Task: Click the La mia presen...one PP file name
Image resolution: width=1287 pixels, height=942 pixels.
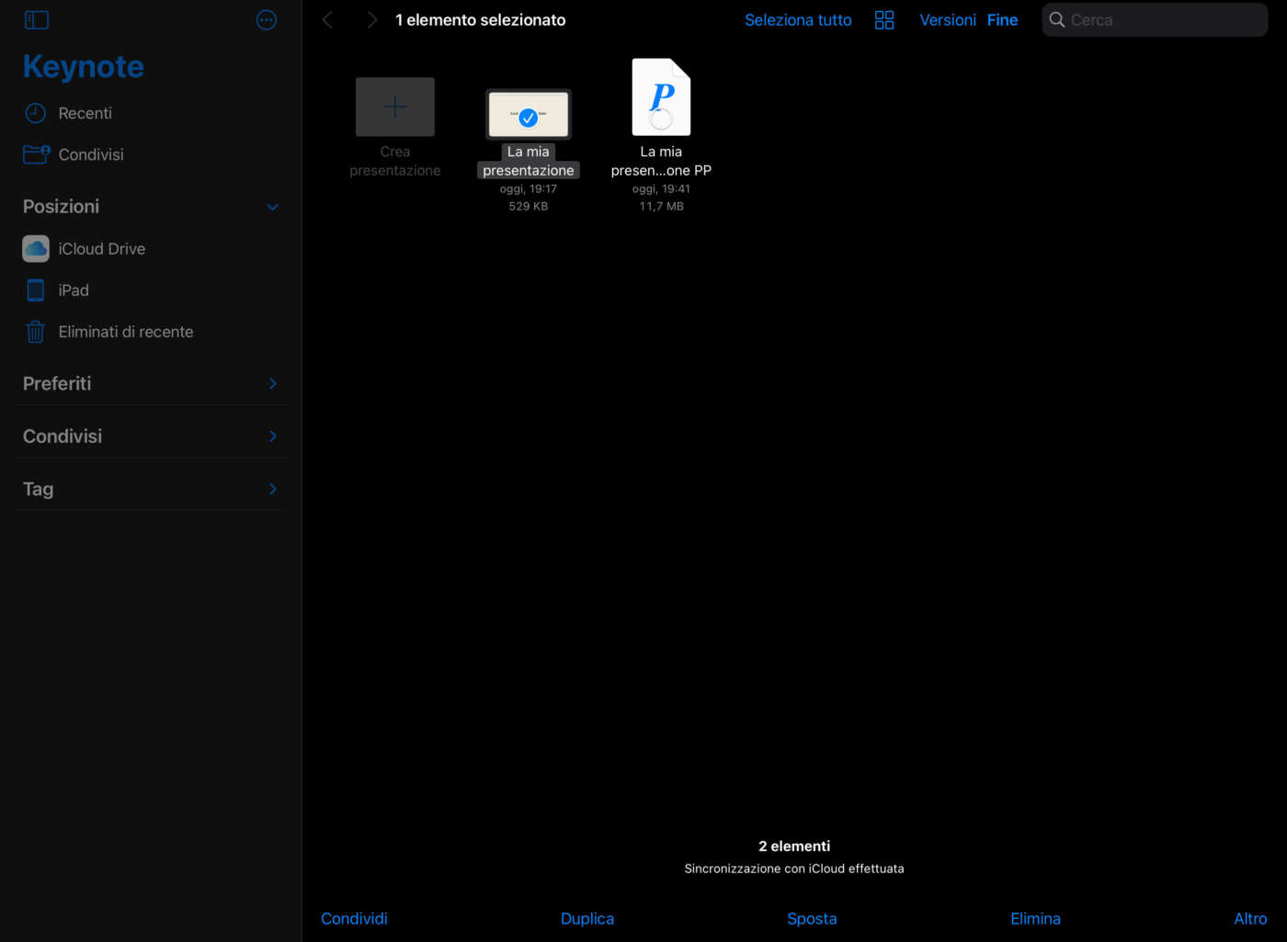Action: [x=661, y=161]
